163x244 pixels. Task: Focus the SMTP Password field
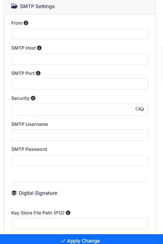(80, 160)
